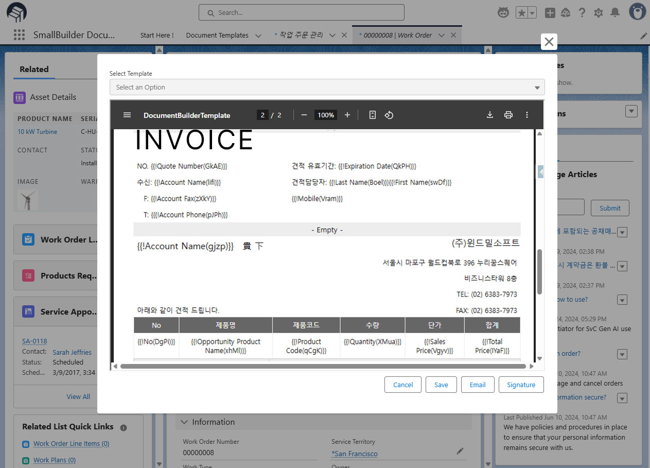Open the global create plus icon
This screenshot has height=468, width=650.
click(x=550, y=13)
